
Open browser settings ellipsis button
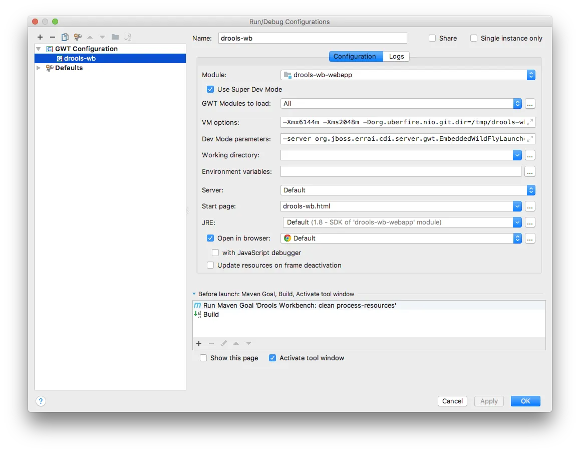[x=530, y=239]
